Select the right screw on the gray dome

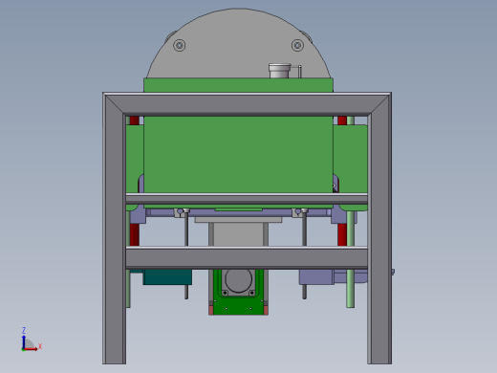[297, 45]
